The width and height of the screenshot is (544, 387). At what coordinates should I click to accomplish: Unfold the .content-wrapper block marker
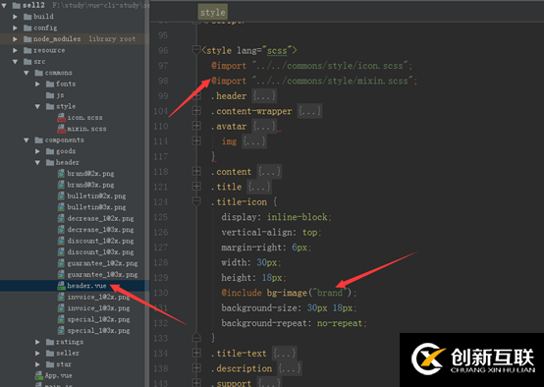tap(196, 111)
